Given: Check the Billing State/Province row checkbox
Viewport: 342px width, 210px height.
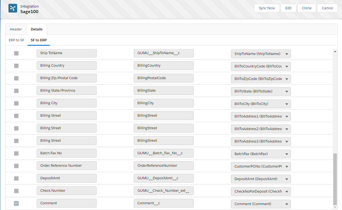Looking at the screenshot, I should point(16,91).
